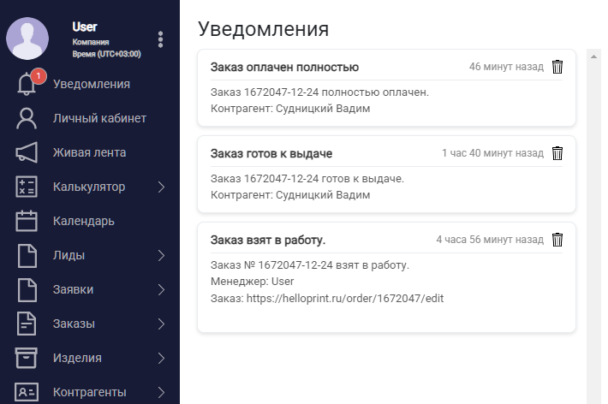This screenshot has height=404, width=608.
Task: Click the user avatar picture
Action: coord(27,39)
